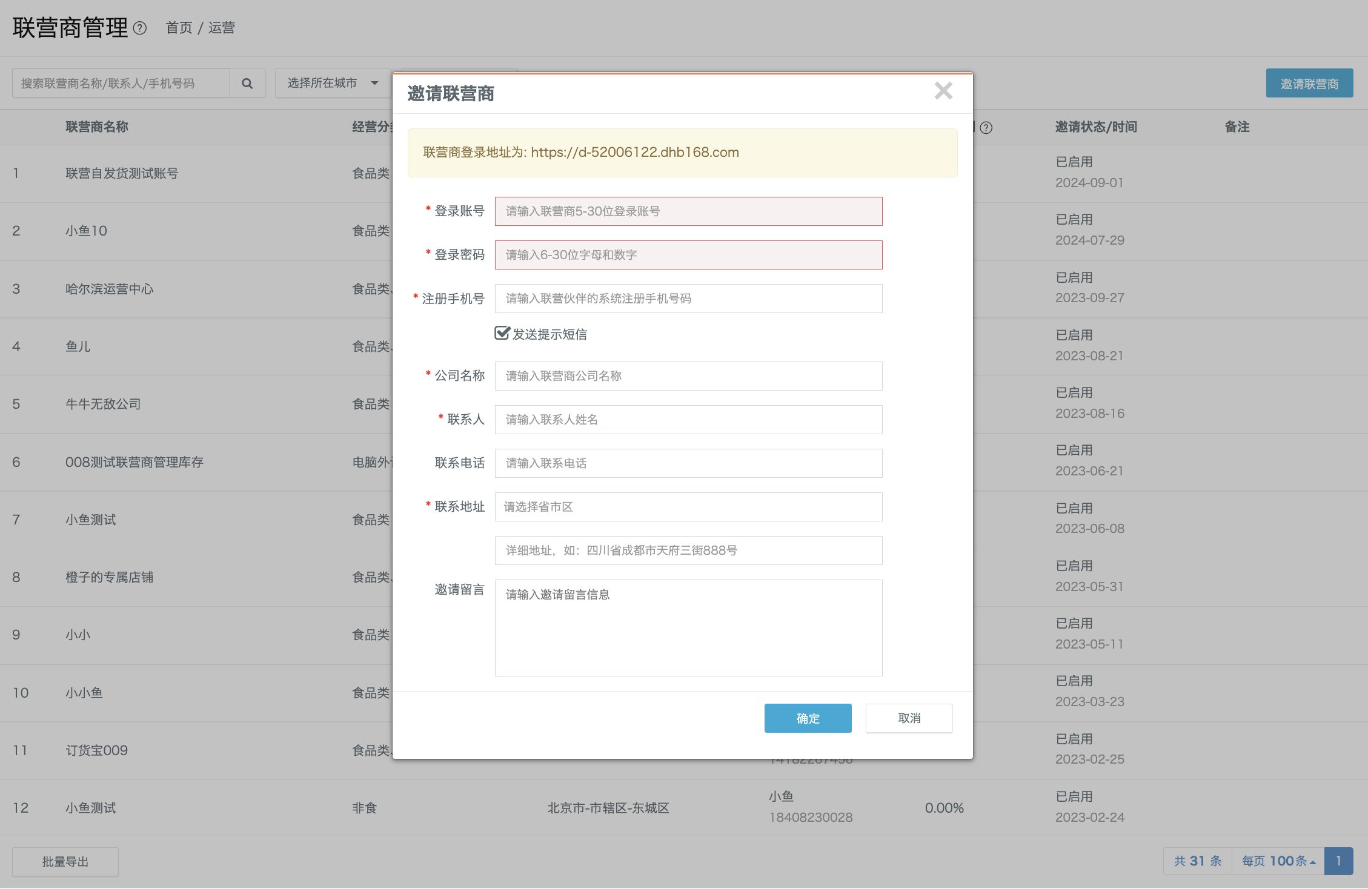This screenshot has width=1368, height=889.
Task: Focus the 登录密码 input field
Action: click(x=688, y=255)
